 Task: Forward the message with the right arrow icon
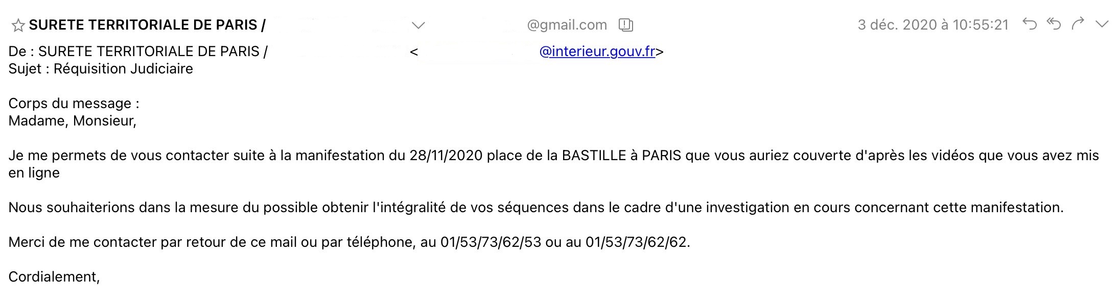(1078, 24)
